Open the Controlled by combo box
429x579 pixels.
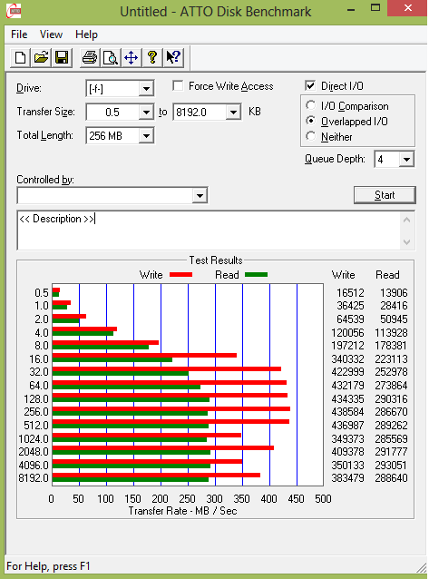point(112,195)
